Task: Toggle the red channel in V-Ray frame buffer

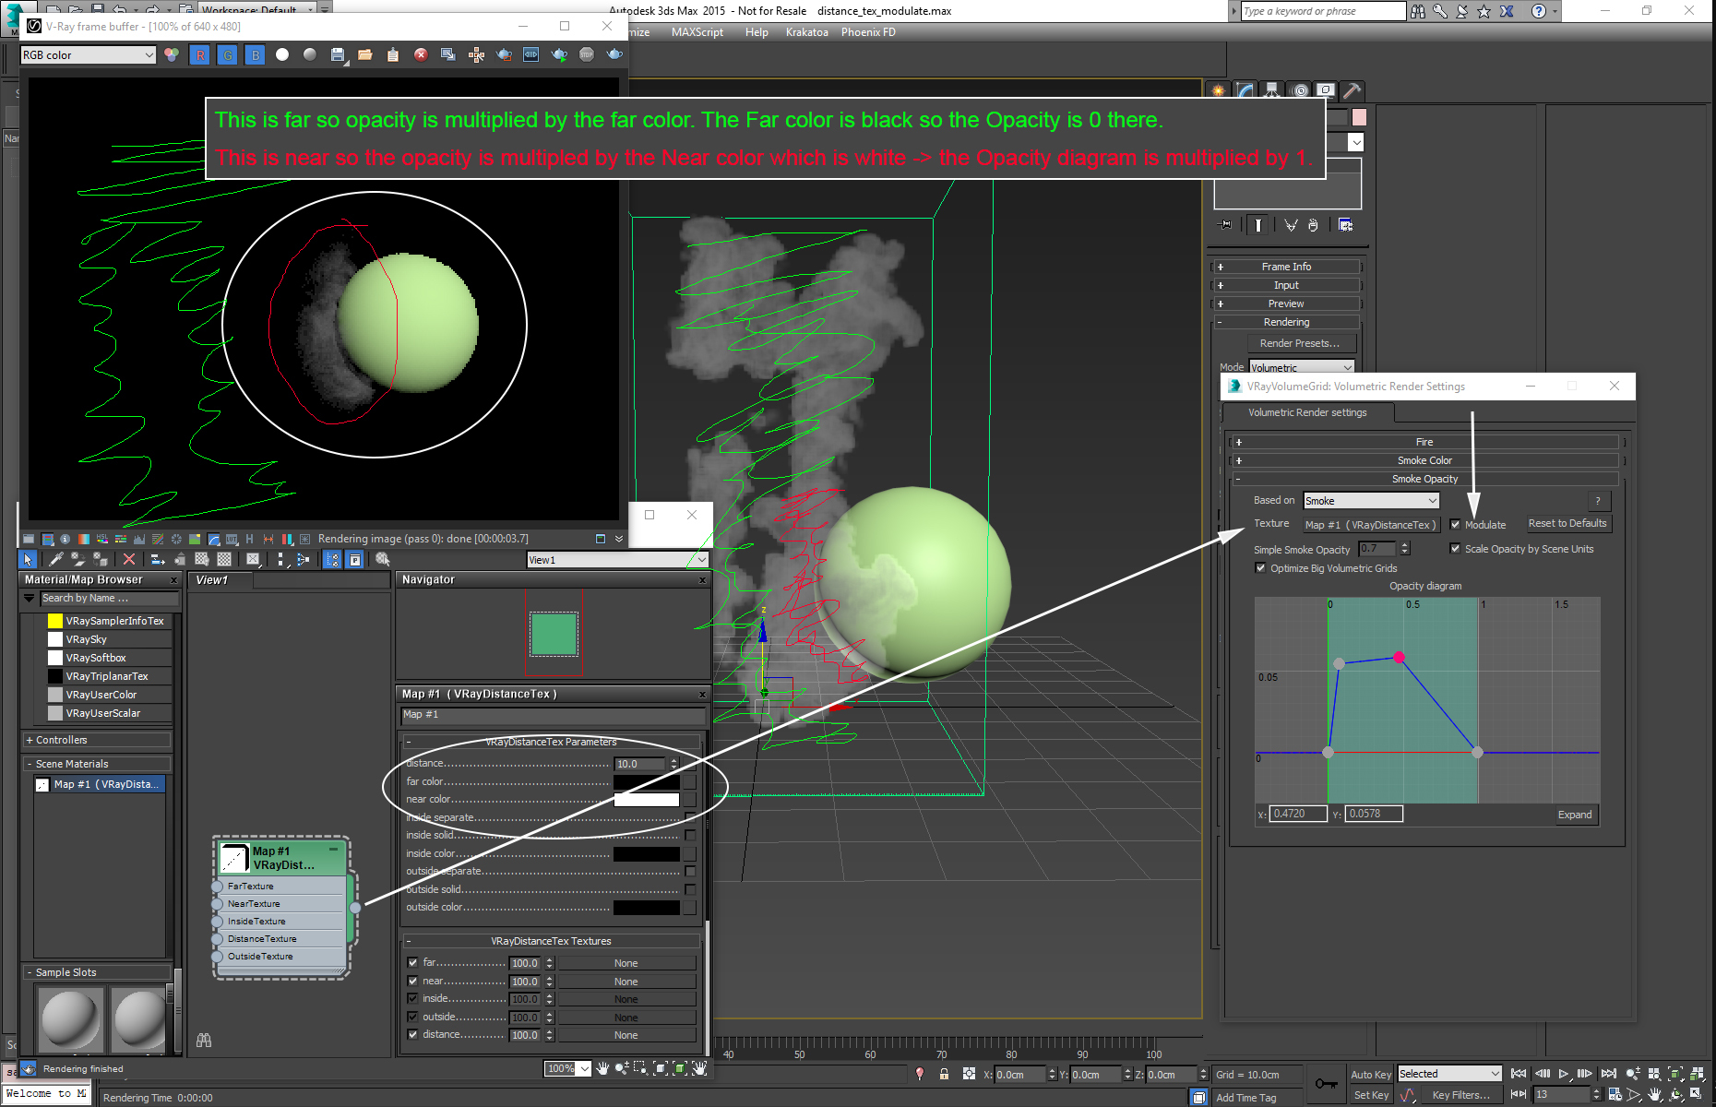Action: point(200,55)
